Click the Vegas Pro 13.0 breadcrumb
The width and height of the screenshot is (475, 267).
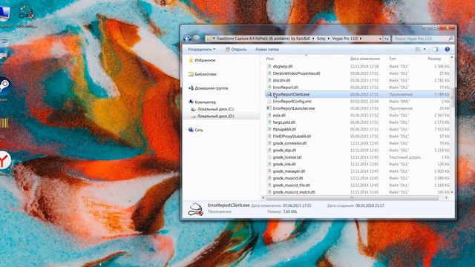344,39
